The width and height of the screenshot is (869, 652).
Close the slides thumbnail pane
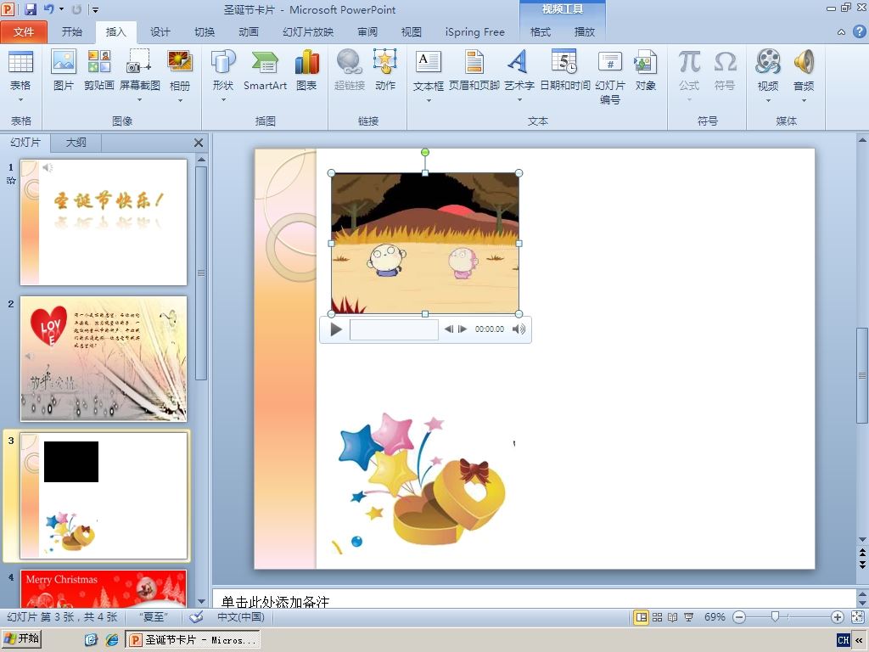pos(199,143)
